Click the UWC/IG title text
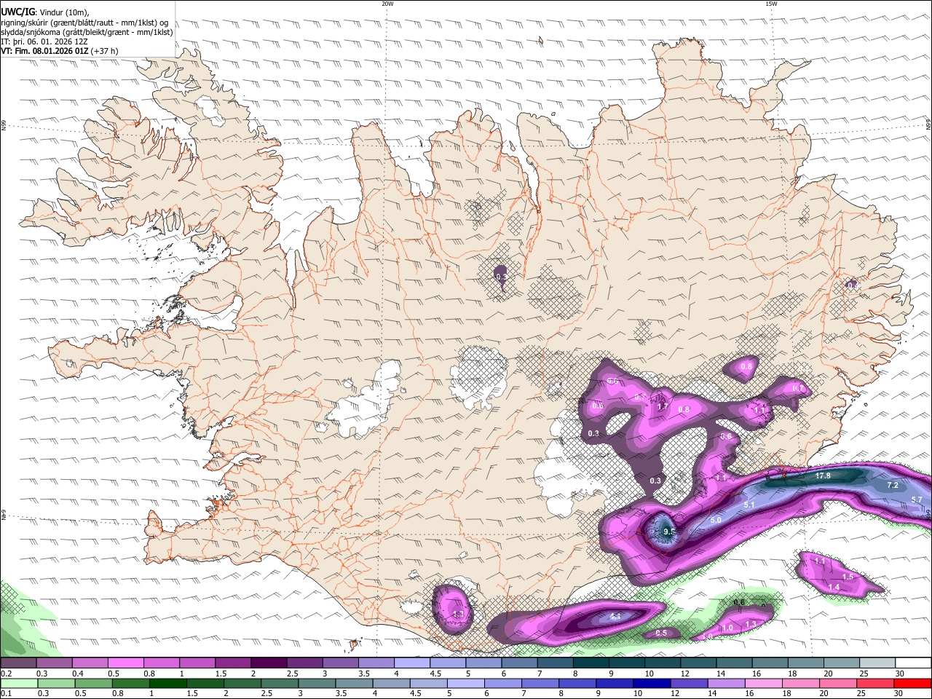The width and height of the screenshot is (932, 699). (x=17, y=12)
